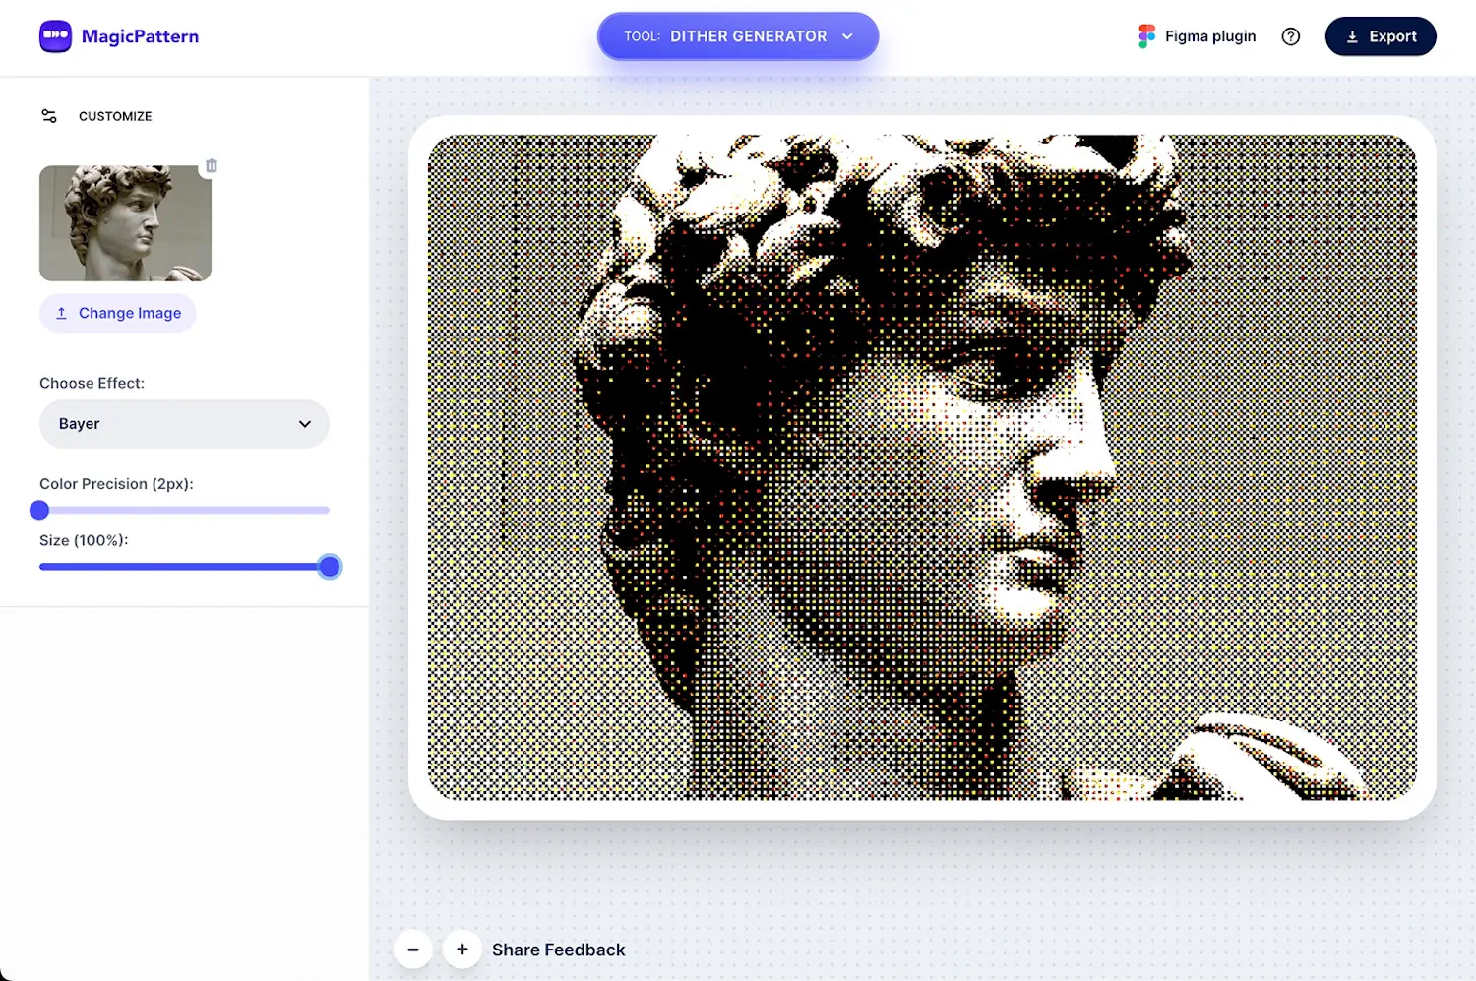Open the Share Feedback link
Image resolution: width=1476 pixels, height=981 pixels.
tap(558, 950)
